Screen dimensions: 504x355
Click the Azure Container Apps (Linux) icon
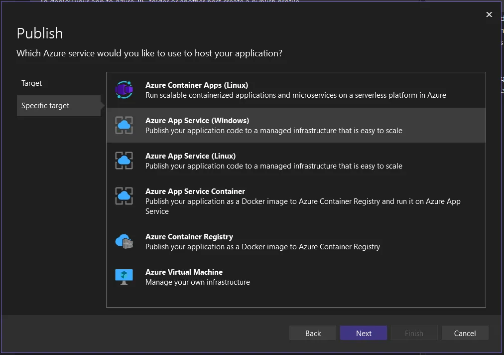pyautogui.click(x=124, y=90)
